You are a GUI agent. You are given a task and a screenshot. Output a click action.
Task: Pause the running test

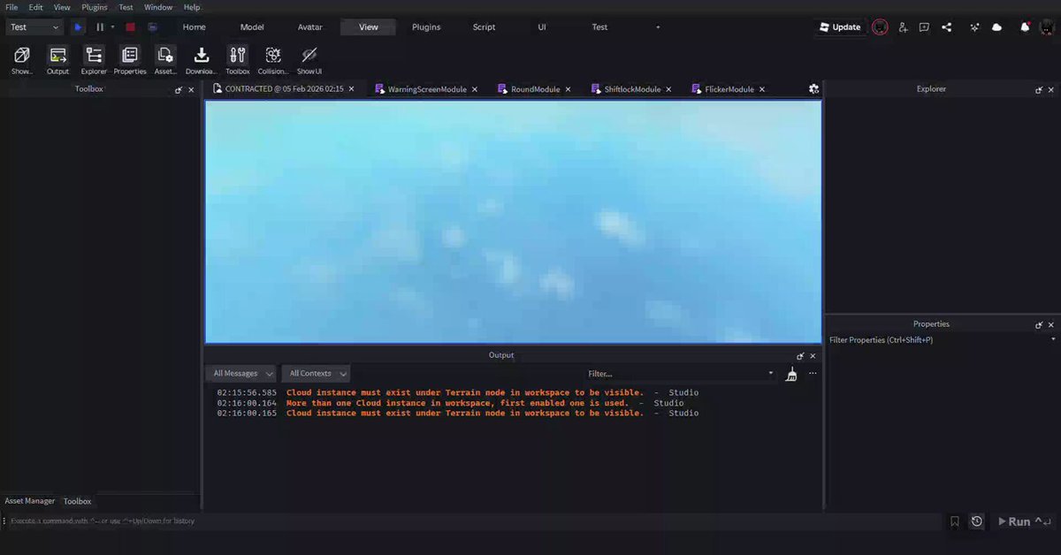[100, 27]
